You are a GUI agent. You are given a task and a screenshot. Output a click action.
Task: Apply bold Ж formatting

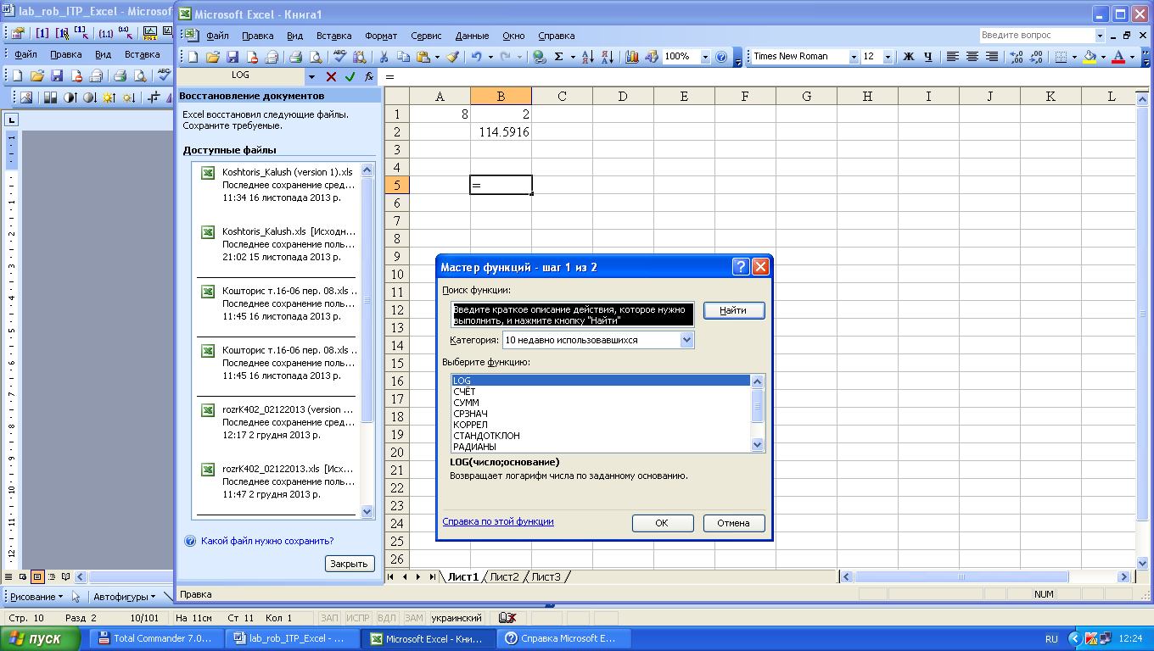tap(908, 57)
